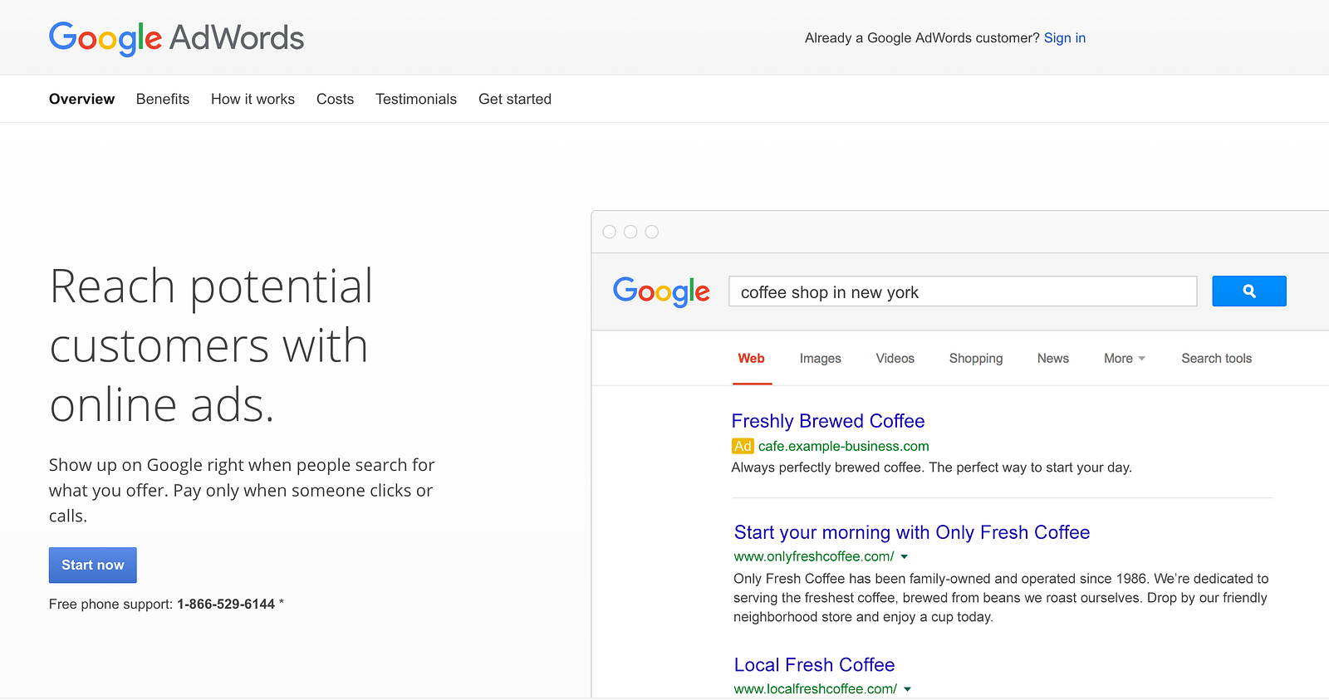Click the blue magnifier search button
Image resolution: width=1329 pixels, height=700 pixels.
click(x=1249, y=291)
